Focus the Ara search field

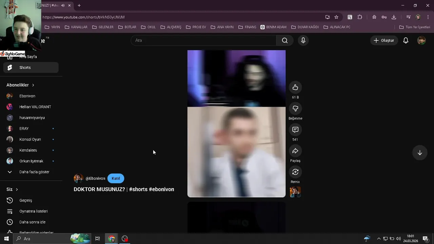click(203, 40)
